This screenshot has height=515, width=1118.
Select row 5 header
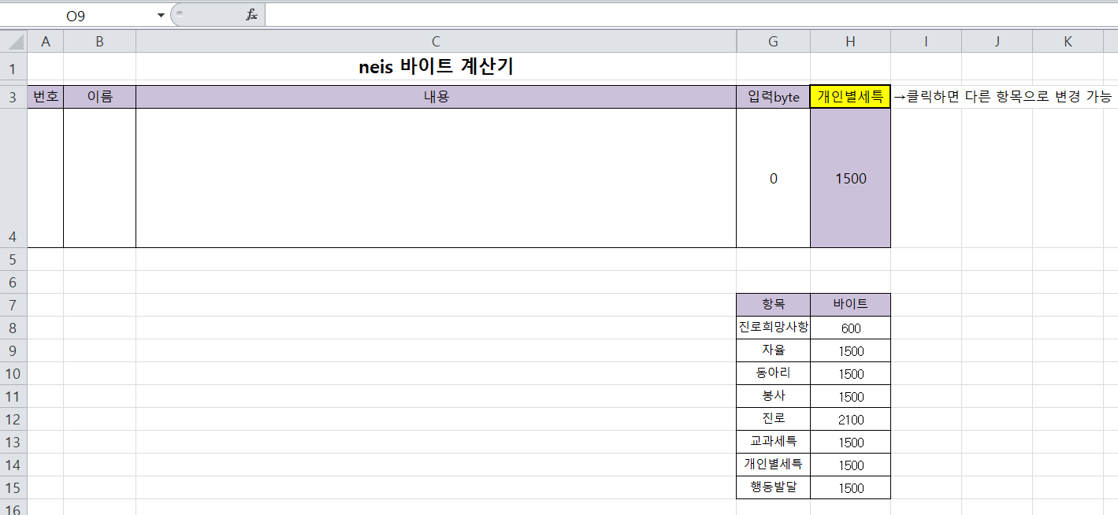click(x=13, y=259)
